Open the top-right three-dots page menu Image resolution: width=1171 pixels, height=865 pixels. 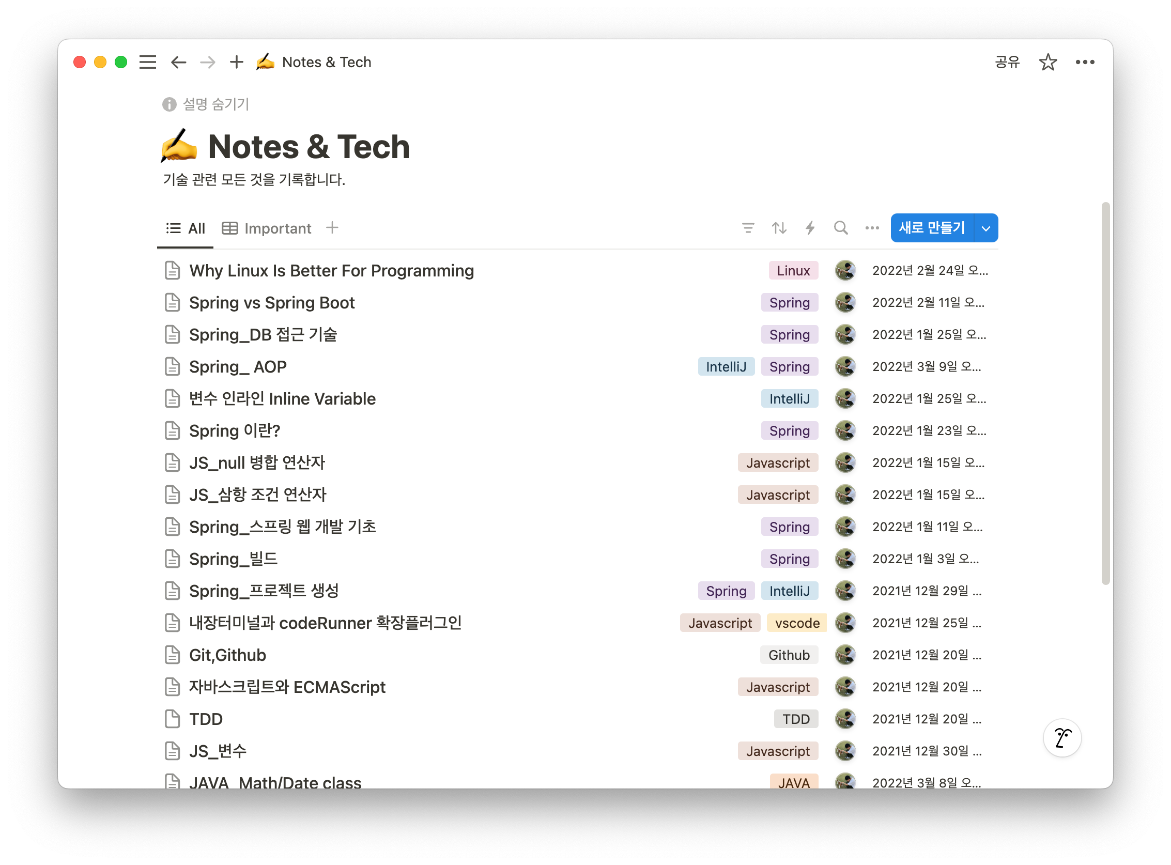(1085, 63)
